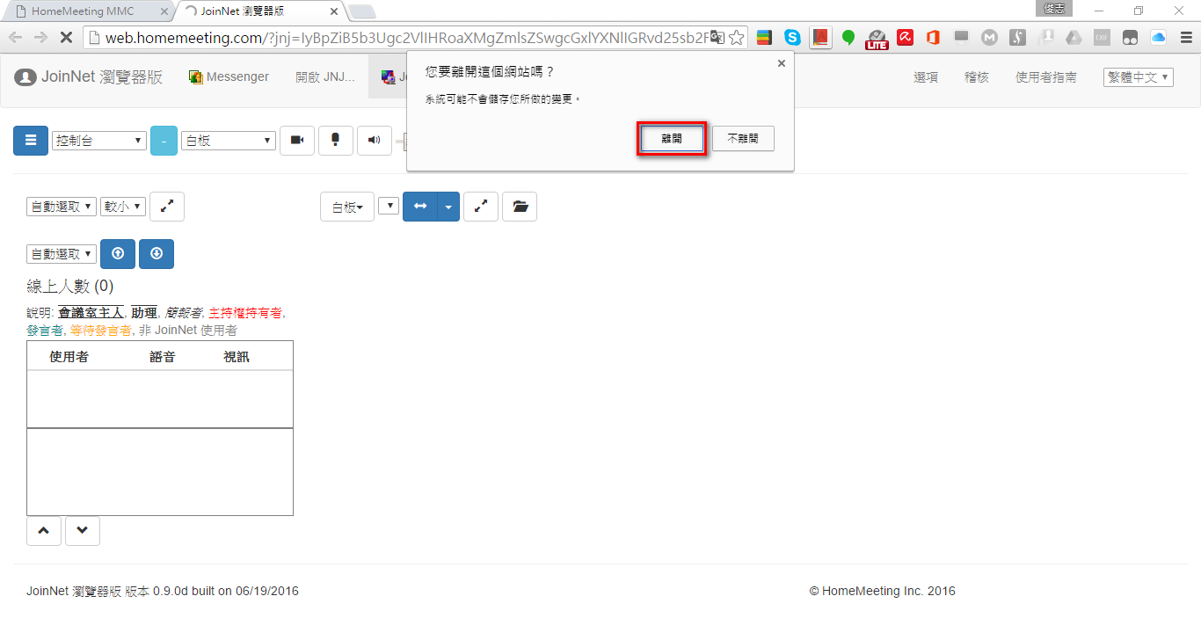Open a new browser tab
The height and width of the screenshot is (640, 1201).
[x=362, y=11]
